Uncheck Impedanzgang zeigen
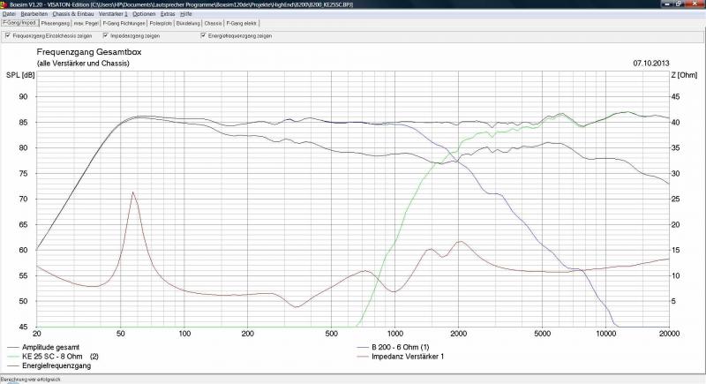Image resolution: width=706 pixels, height=384 pixels. [106, 36]
